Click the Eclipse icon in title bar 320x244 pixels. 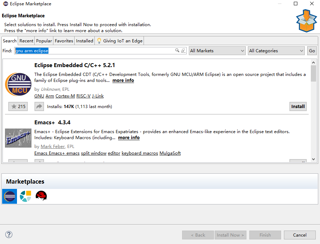click(x=6, y=4)
